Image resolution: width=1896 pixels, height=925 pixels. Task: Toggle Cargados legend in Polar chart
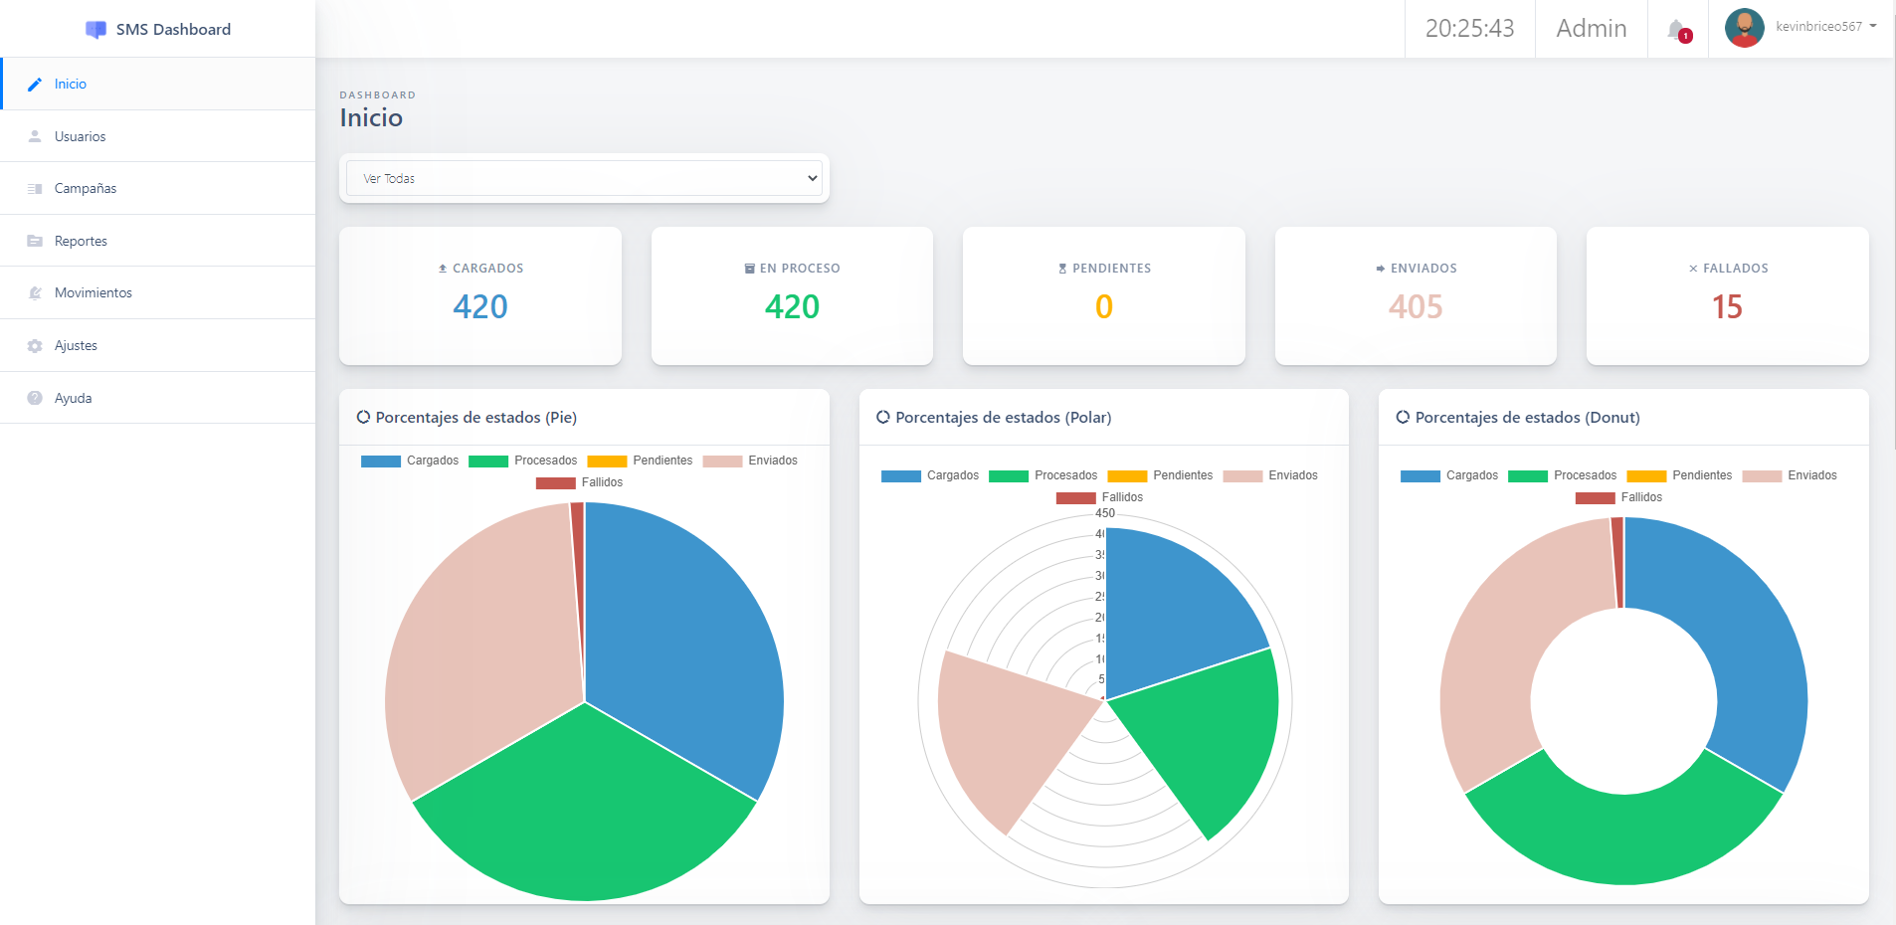click(x=930, y=475)
